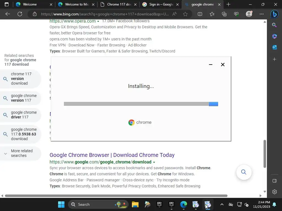Screen dimensions: 282x211
Task: Open the volume muted tray icon
Action: [x=246, y=204]
